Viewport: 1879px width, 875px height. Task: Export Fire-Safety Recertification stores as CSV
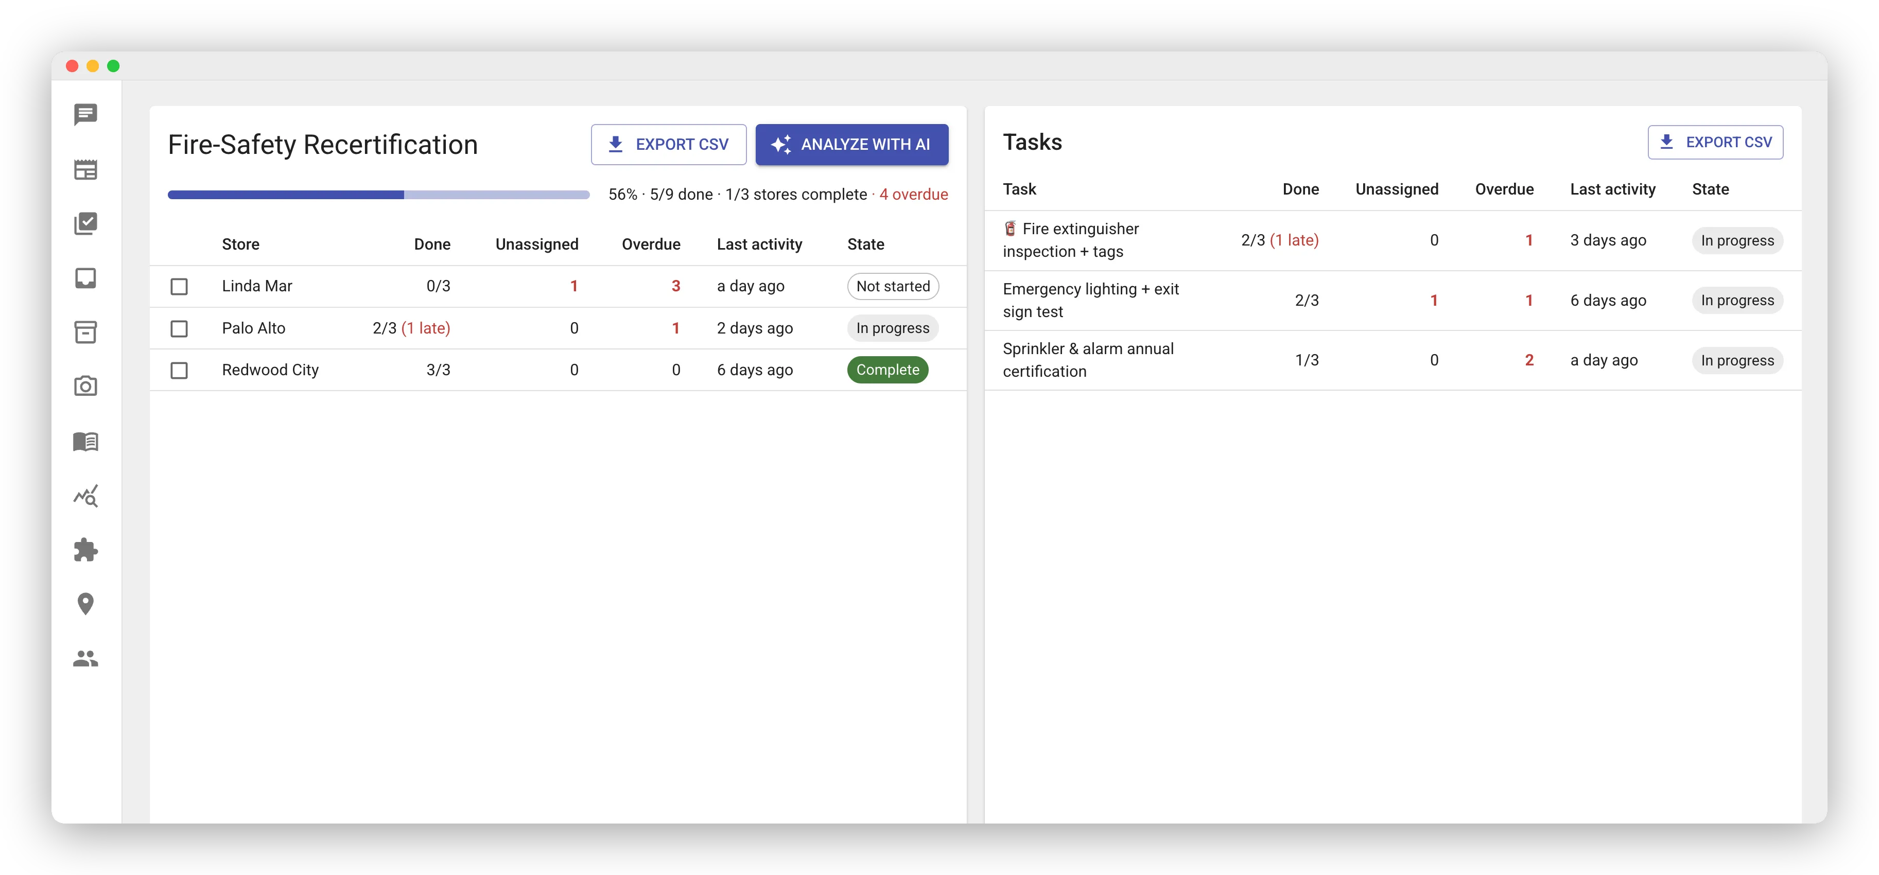pyautogui.click(x=668, y=144)
